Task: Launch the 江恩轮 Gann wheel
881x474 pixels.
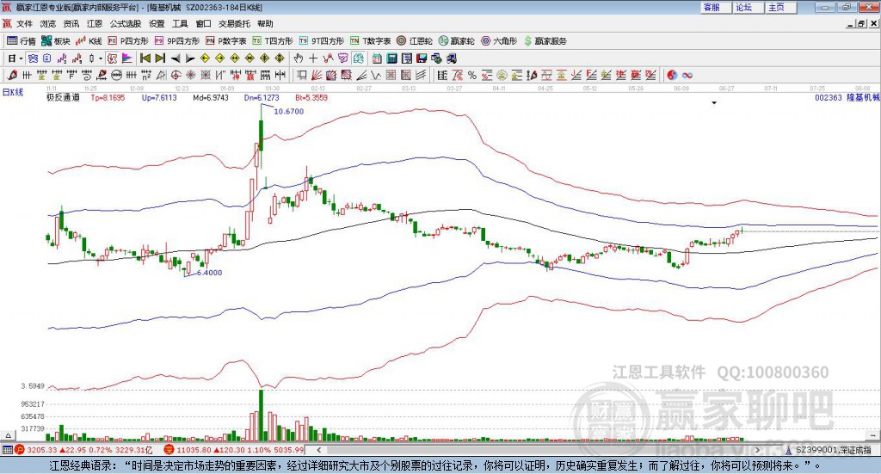Action: [x=415, y=41]
